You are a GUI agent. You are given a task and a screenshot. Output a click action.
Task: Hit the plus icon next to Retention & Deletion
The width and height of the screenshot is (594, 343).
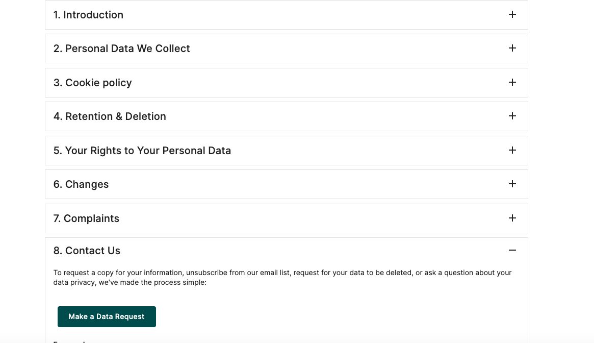click(x=512, y=116)
